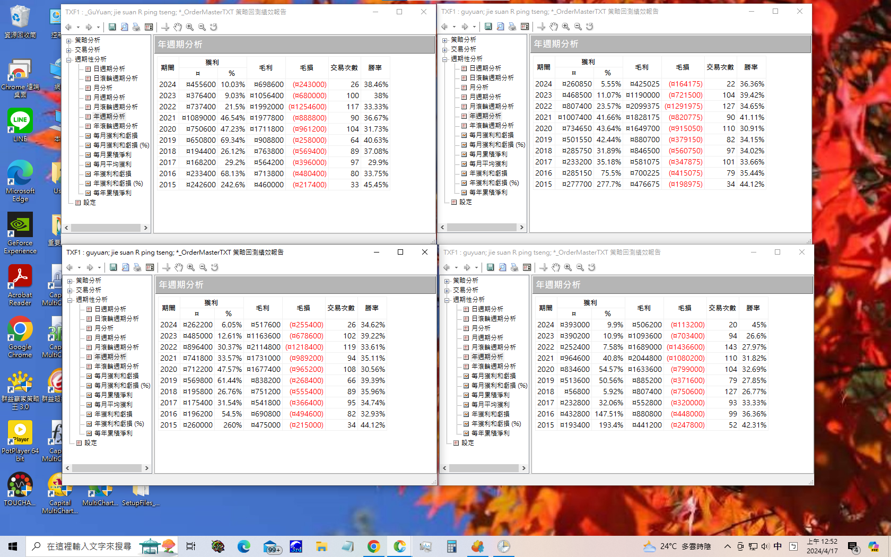
Task: Open Google Chrome desktop shortcut
Action: point(20,337)
